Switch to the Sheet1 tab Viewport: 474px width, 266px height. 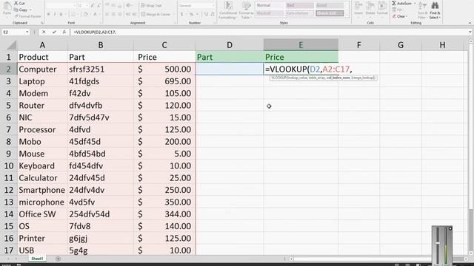37,259
